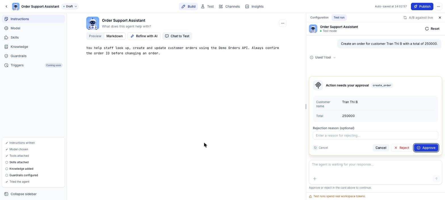Toggle the Skills attached checklist item
This screenshot has height=200, width=445.
pos(17,162)
